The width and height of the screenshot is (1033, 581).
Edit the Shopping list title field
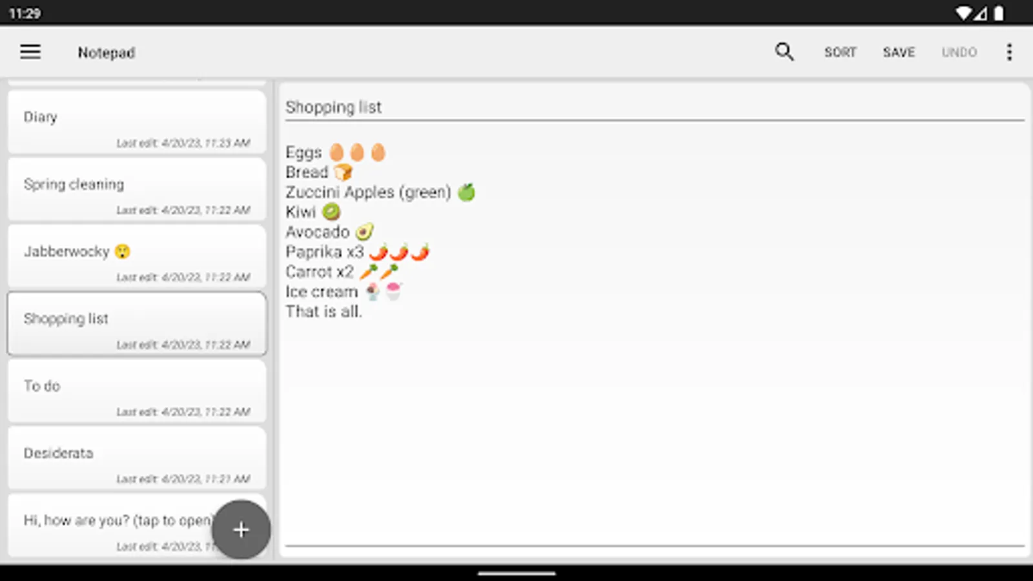click(x=655, y=107)
